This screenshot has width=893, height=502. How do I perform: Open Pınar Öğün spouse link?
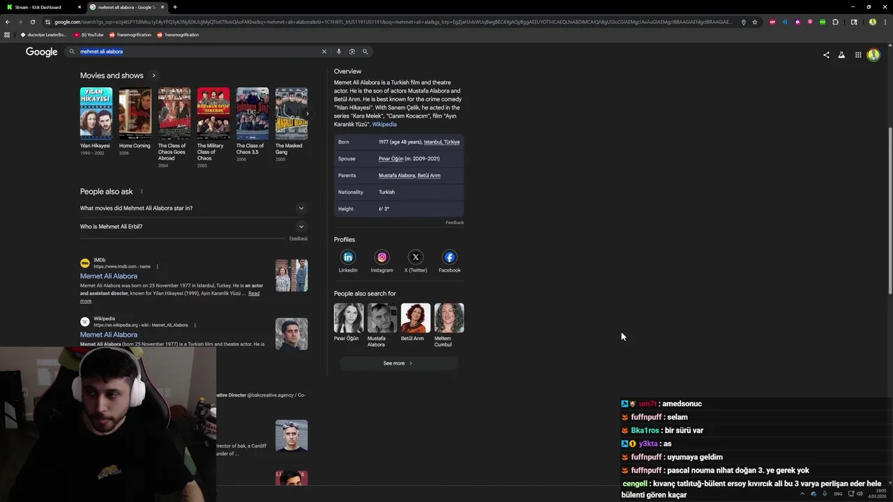click(391, 158)
